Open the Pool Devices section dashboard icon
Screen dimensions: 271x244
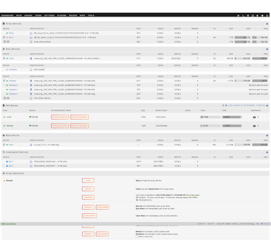[x=267, y=49]
